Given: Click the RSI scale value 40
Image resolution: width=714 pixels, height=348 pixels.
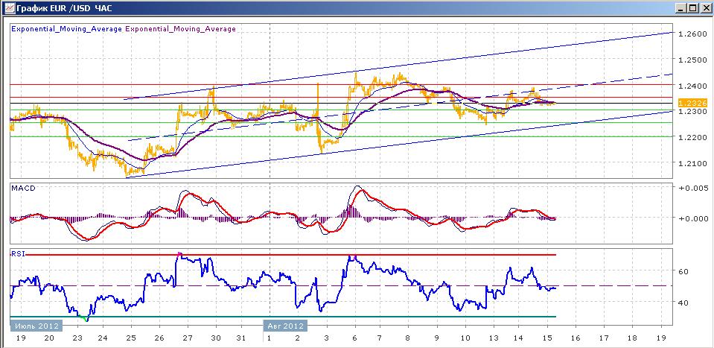Looking at the screenshot, I should [683, 302].
